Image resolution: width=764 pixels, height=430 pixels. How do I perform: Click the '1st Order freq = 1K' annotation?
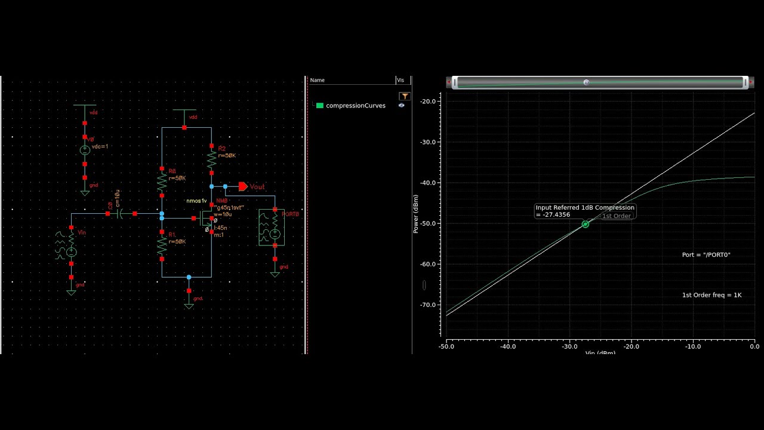tap(712, 295)
